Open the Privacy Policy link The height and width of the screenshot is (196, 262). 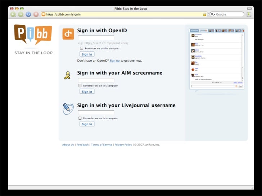pyautogui.click(x=123, y=145)
